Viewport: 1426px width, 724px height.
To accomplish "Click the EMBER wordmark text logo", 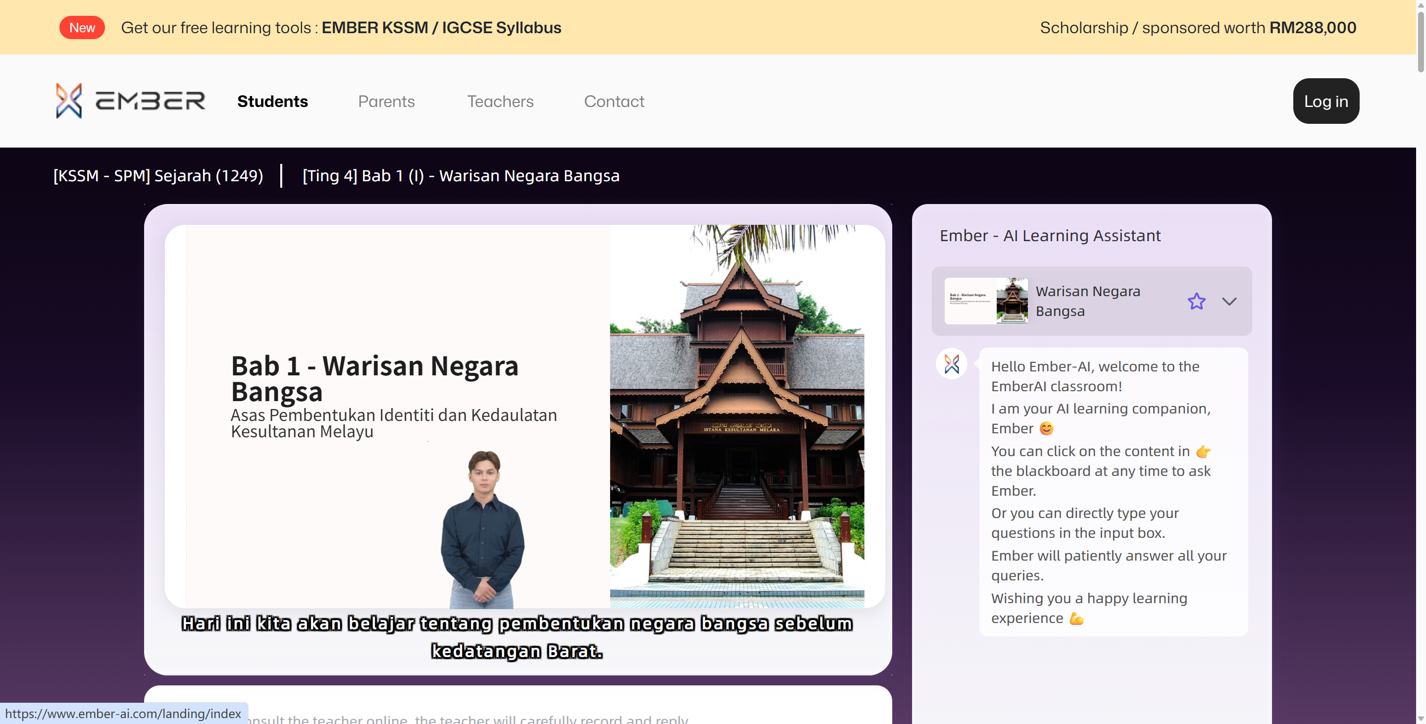I will tap(150, 101).
